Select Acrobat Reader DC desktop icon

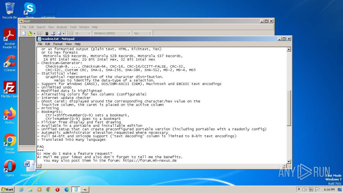coord(10,39)
